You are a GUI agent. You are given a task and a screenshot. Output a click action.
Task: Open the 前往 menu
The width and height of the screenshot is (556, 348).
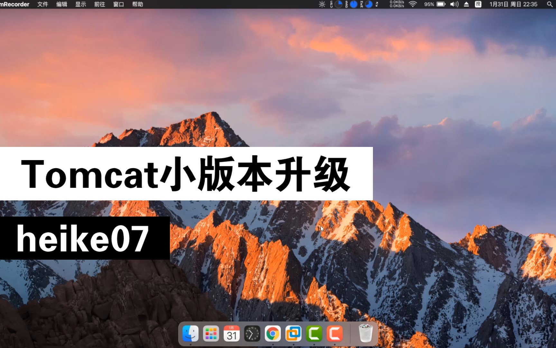click(100, 4)
